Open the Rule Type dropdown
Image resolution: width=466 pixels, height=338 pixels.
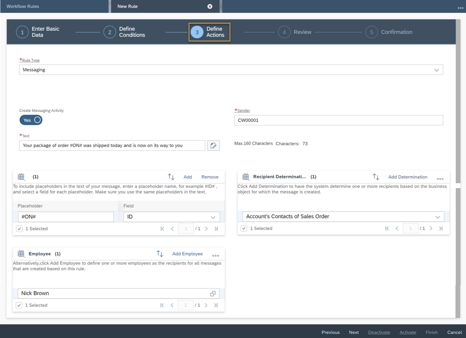(x=437, y=70)
